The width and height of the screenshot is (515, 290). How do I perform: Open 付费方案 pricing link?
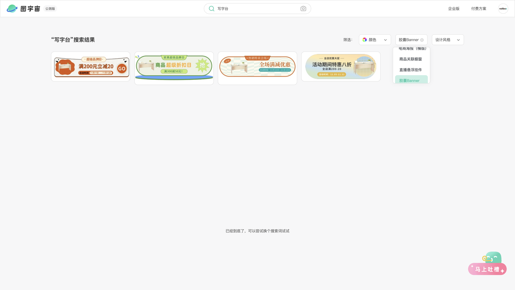(479, 9)
